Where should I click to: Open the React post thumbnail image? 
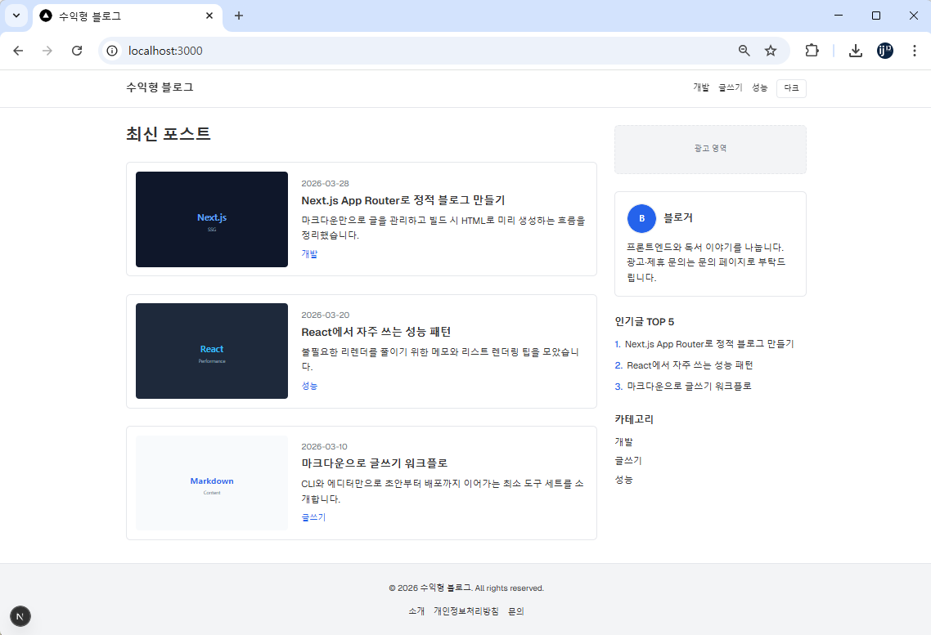click(211, 351)
